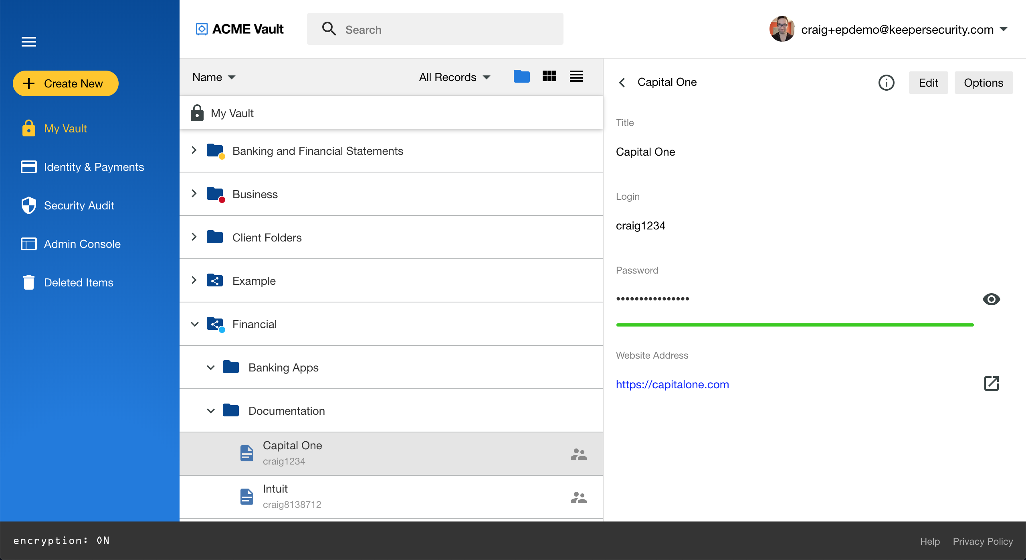
Task: Open Security Audit in the sidebar
Action: click(79, 205)
